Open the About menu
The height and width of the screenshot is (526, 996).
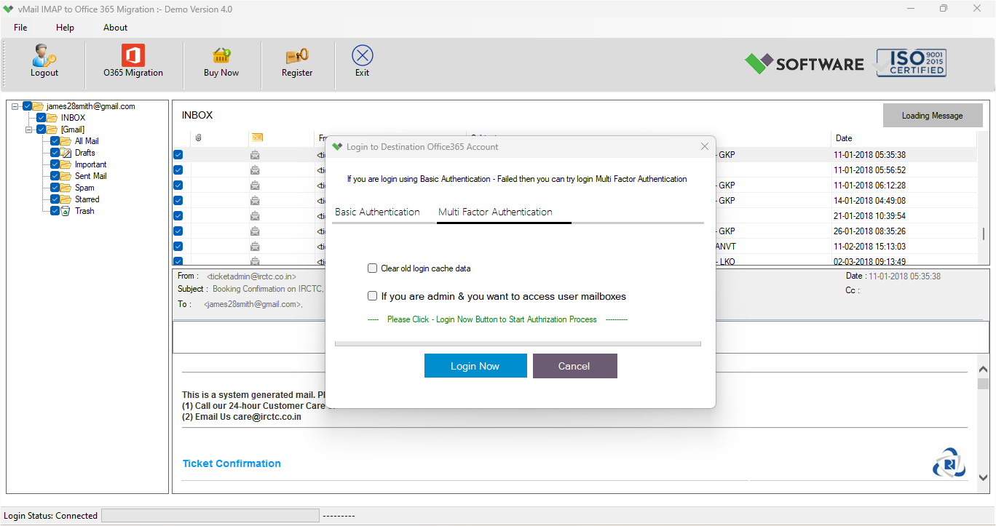115,28
